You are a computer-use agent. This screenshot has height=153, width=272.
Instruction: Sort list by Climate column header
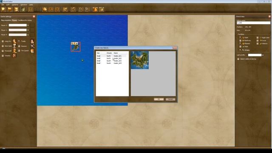coord(109,53)
